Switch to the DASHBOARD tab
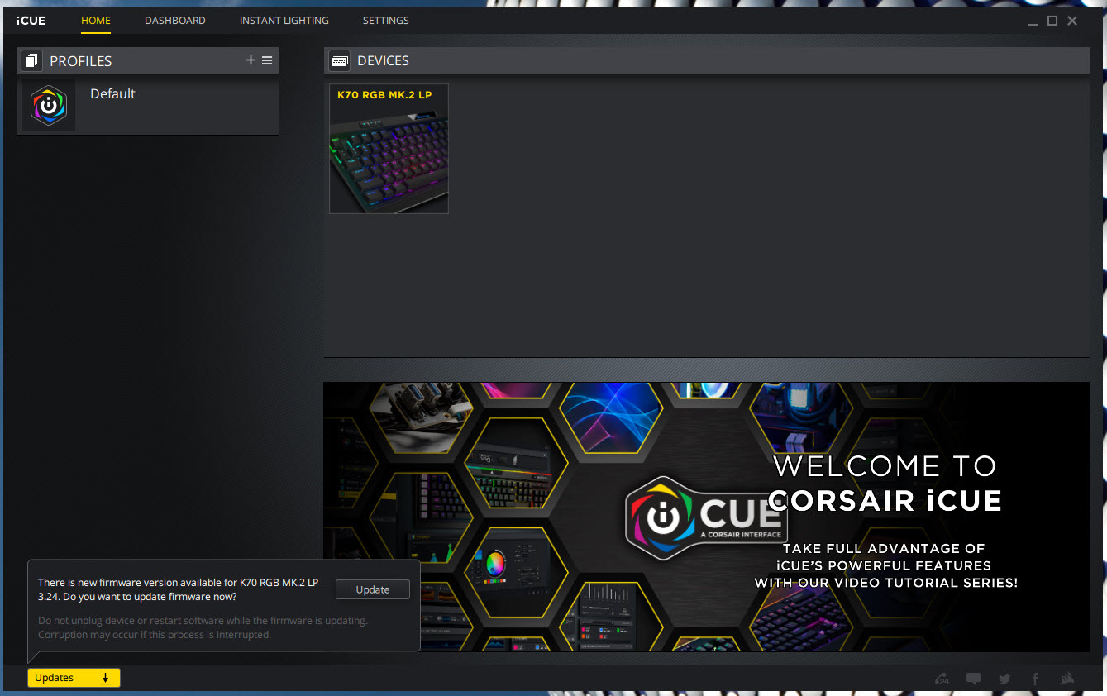This screenshot has width=1107, height=696. point(175,21)
